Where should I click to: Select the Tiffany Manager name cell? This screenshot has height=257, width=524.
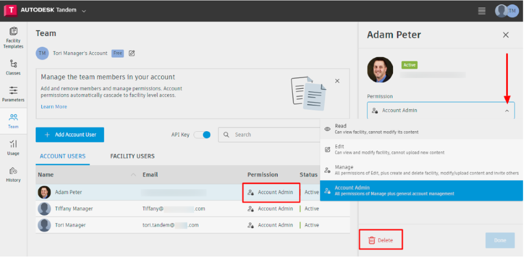[x=74, y=208]
